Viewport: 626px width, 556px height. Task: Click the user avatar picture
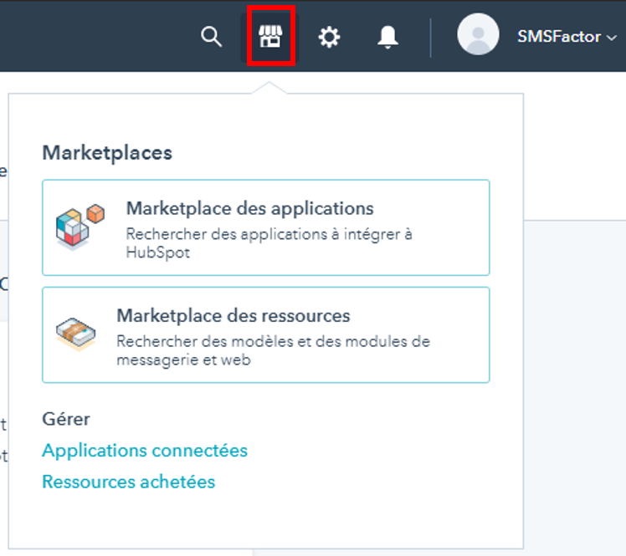[478, 34]
